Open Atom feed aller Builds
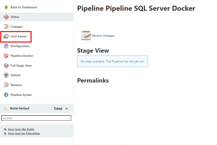 tap(21, 129)
